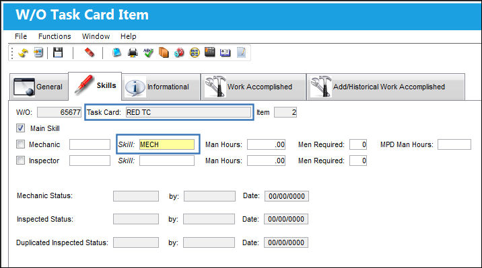Click the open blue book icon
The height and width of the screenshot is (268, 482).
coord(226,53)
